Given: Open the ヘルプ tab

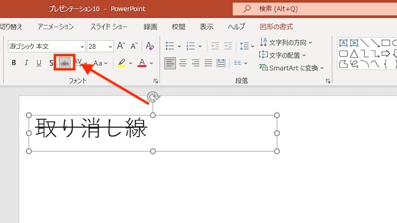Looking at the screenshot, I should [236, 27].
